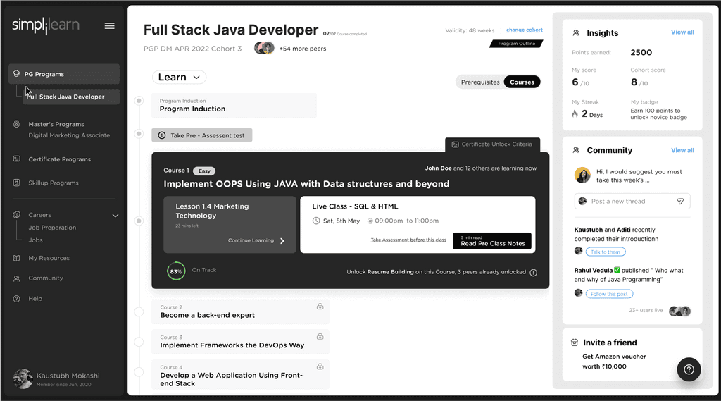
Task: Select Full Stack Java Developer sidebar item
Action: point(71,97)
